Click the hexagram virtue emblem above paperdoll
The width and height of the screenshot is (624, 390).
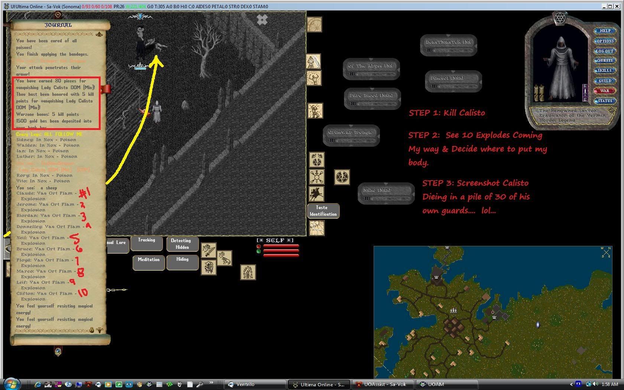[x=559, y=18]
